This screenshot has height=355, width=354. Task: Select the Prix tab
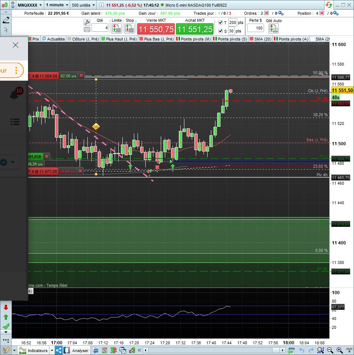coord(34,39)
